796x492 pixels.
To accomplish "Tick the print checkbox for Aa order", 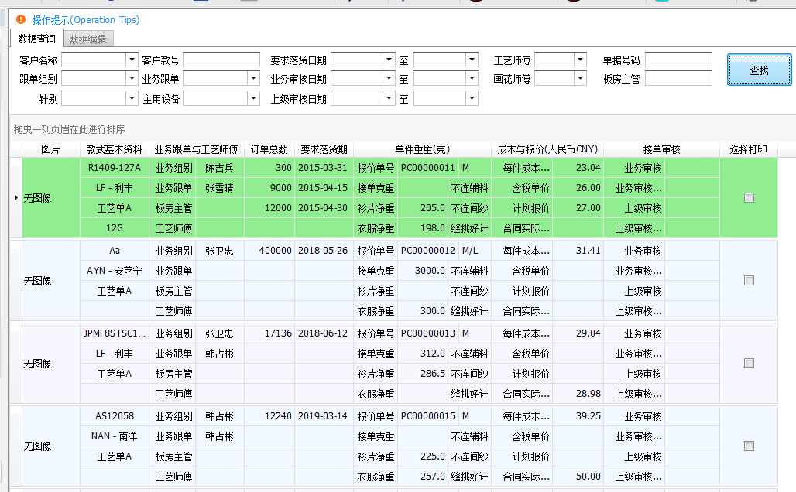I will 749,281.
